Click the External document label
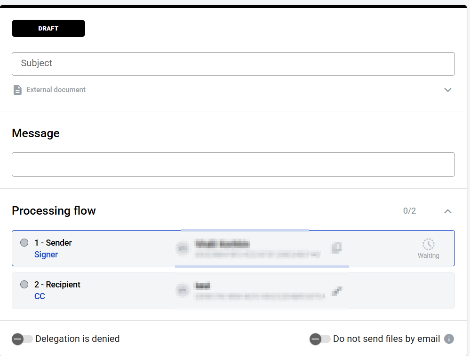Screen dimensions: 470x356 point(56,90)
